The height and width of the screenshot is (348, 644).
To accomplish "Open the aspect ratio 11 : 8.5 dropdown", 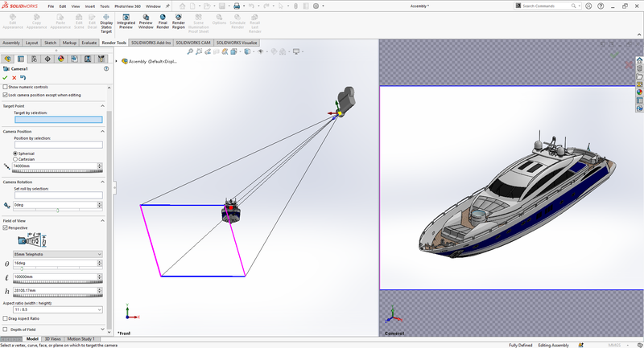I will (58, 310).
